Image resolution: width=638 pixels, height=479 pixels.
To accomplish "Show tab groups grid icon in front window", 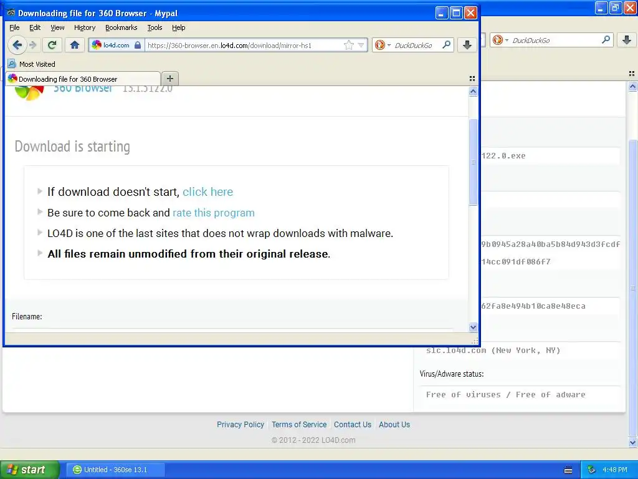I will pos(472,78).
